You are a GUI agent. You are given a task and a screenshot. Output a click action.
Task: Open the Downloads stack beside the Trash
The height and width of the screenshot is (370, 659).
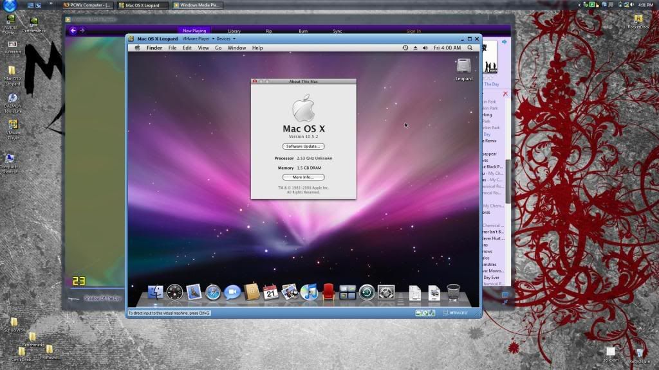tap(434, 292)
